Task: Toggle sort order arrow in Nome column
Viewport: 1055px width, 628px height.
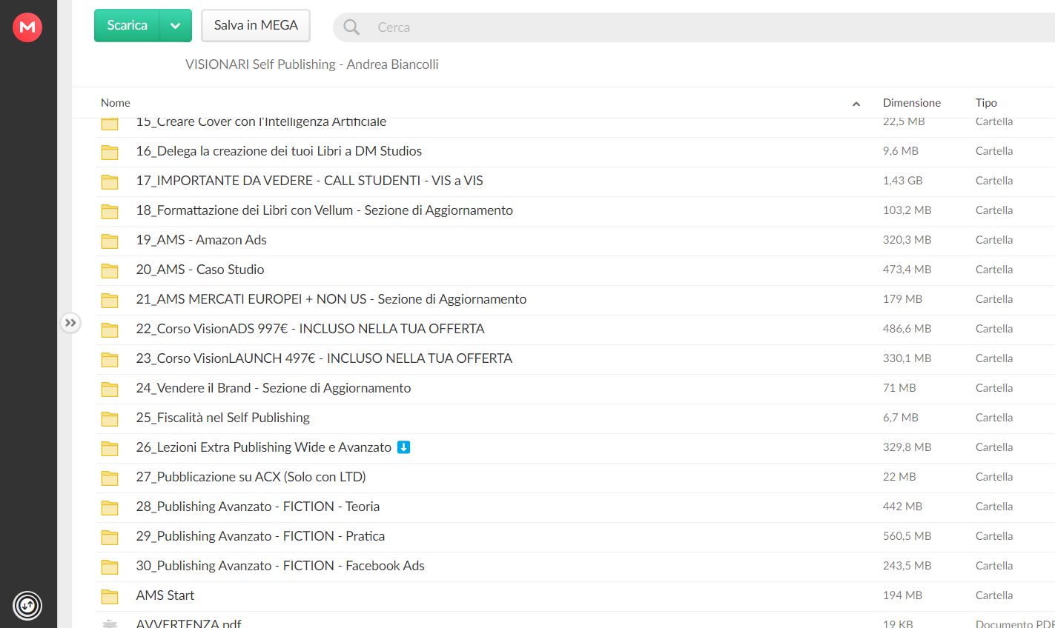Action: [x=856, y=104]
